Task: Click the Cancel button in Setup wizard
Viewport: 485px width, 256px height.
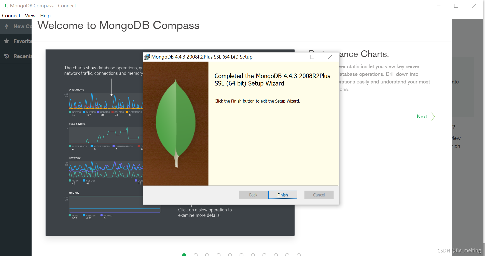Action: point(319,195)
